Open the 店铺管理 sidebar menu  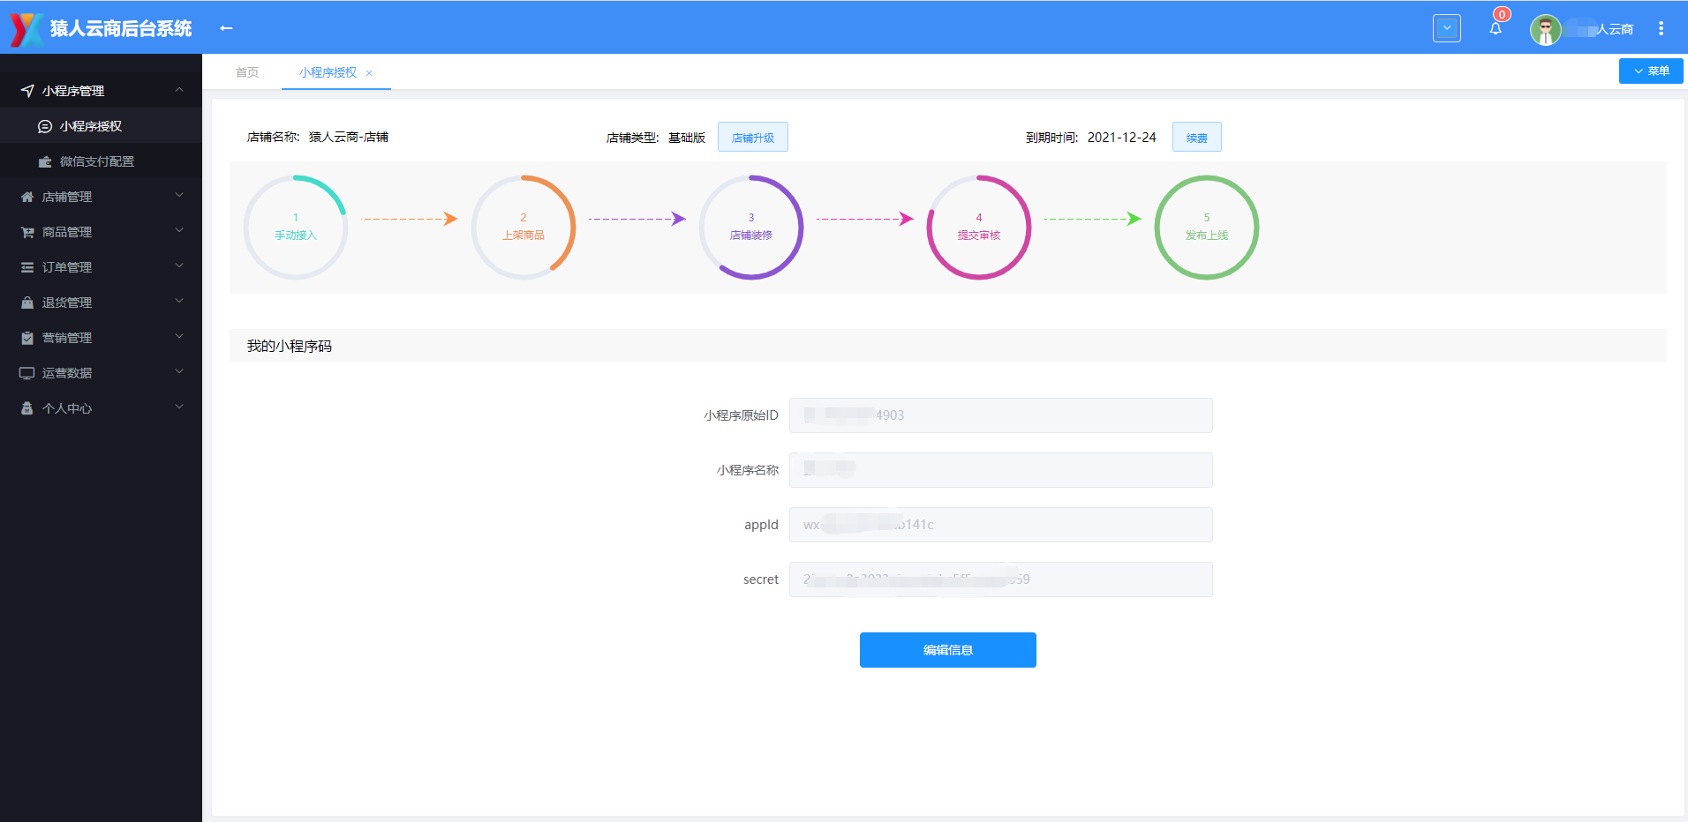point(101,197)
